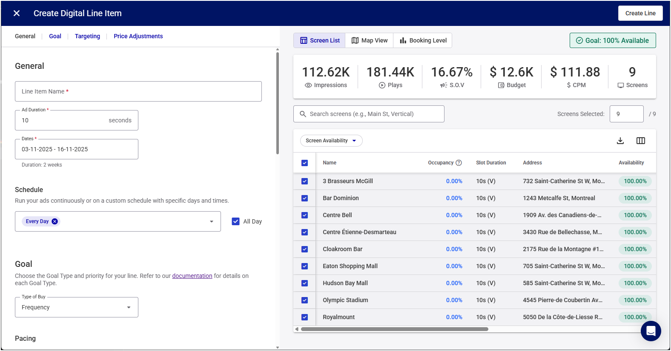The height and width of the screenshot is (351, 671).
Task: Remove the Every Day schedule chip
Action: pos(54,221)
